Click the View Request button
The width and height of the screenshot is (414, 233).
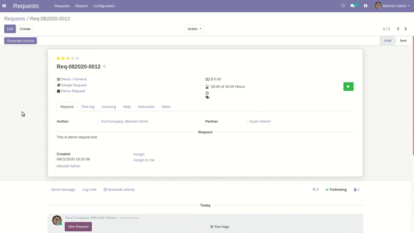click(78, 226)
